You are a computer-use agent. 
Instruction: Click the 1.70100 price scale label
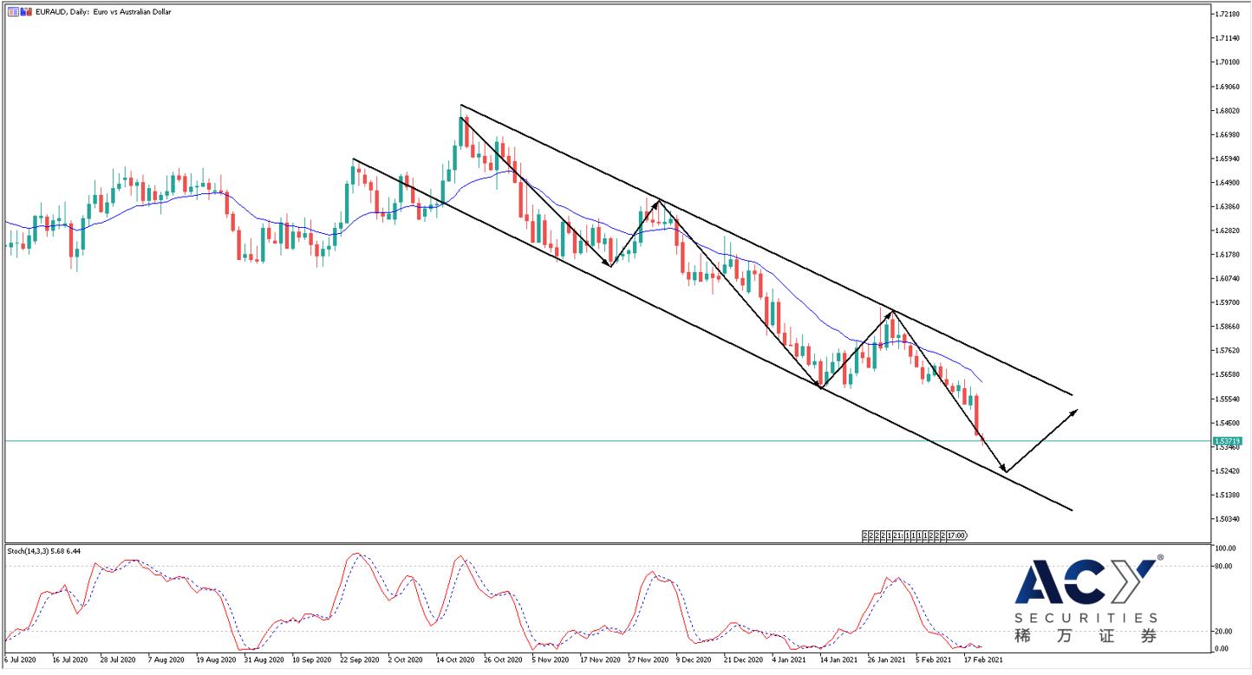(1227, 62)
